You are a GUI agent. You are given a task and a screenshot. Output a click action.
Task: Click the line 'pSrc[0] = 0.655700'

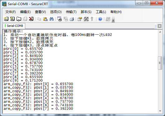23,49
